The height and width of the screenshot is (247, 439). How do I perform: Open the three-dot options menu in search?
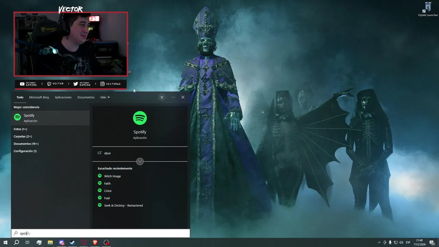(x=173, y=97)
